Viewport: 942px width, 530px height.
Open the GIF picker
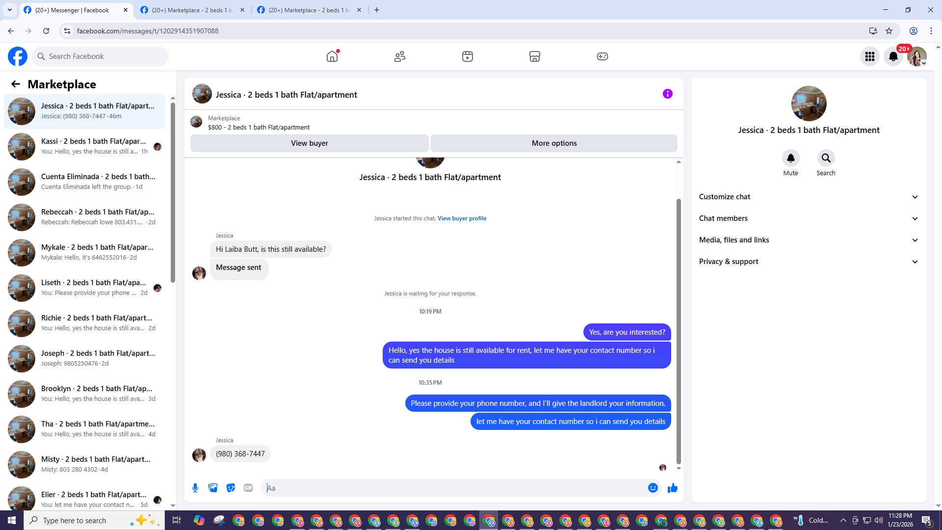point(248,488)
